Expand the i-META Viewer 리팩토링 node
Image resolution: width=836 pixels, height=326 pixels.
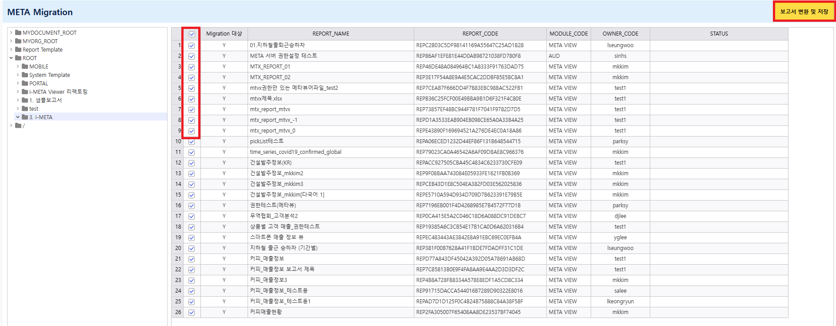[x=18, y=92]
